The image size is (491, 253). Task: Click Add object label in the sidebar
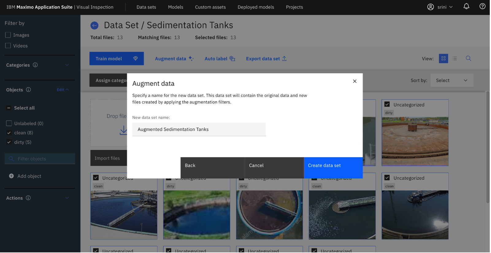pyautogui.click(x=29, y=176)
